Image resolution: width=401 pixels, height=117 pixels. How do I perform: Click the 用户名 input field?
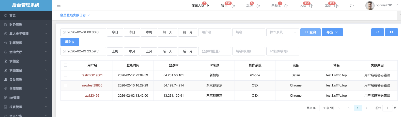[214, 32]
